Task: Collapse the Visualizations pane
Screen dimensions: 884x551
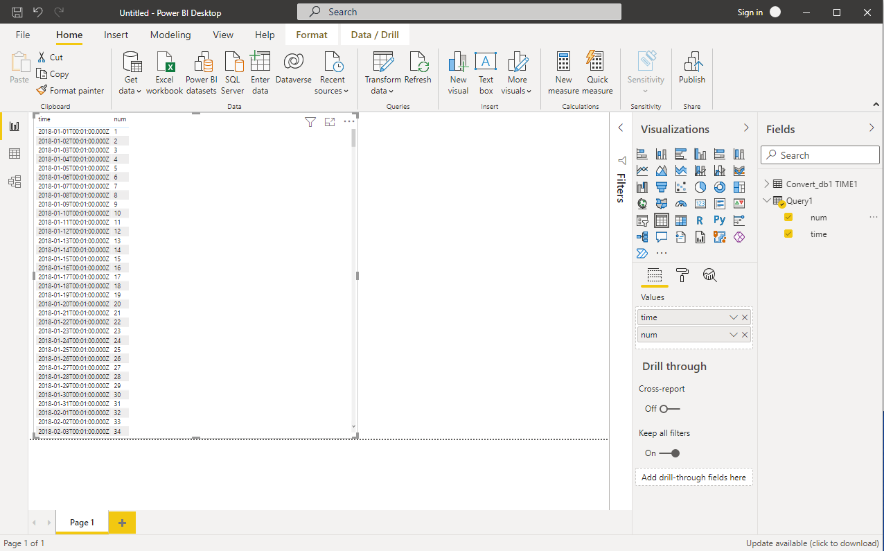Action: [746, 128]
